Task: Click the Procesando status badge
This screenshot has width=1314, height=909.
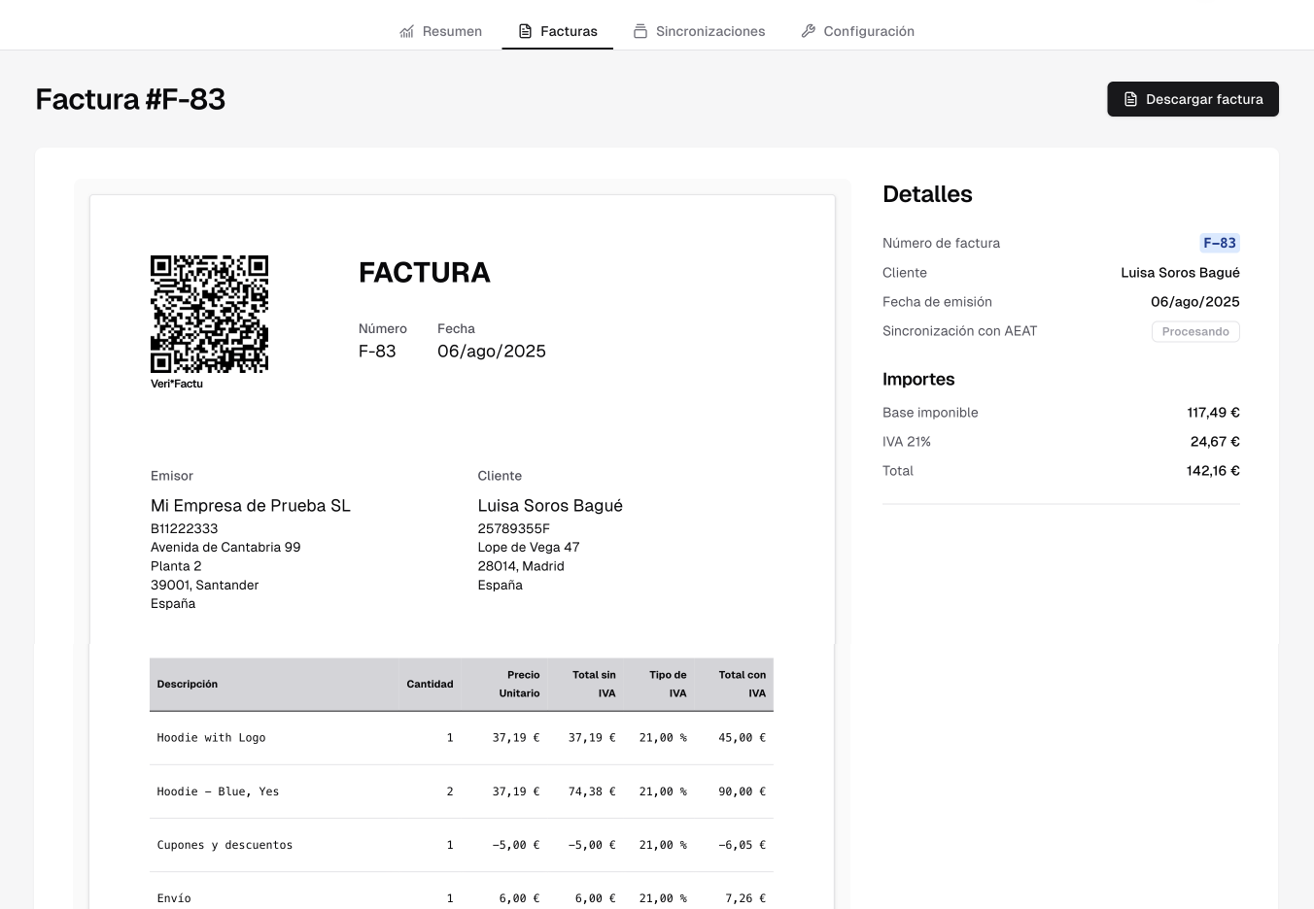Action: coord(1194,331)
